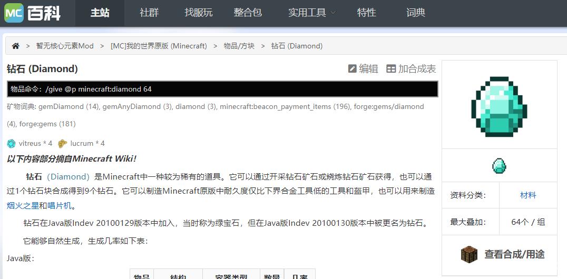This screenshot has width=567, height=279.
Task: Click the vitreus aspect icon
Action: [11, 144]
